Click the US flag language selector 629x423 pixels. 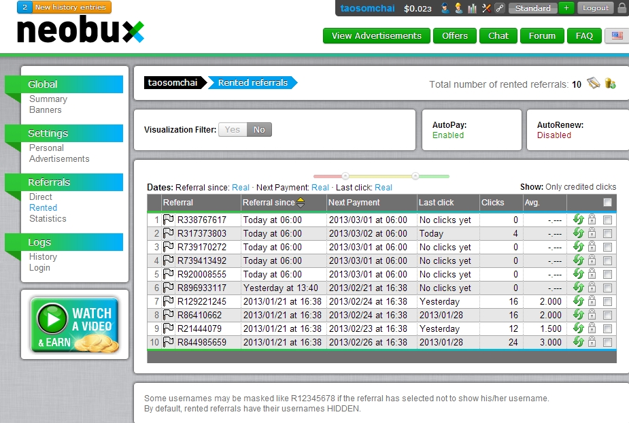pos(617,36)
